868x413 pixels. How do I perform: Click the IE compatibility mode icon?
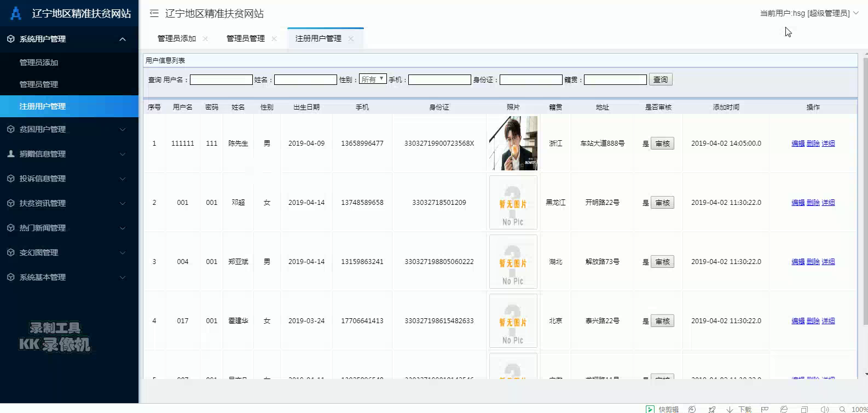coord(784,409)
